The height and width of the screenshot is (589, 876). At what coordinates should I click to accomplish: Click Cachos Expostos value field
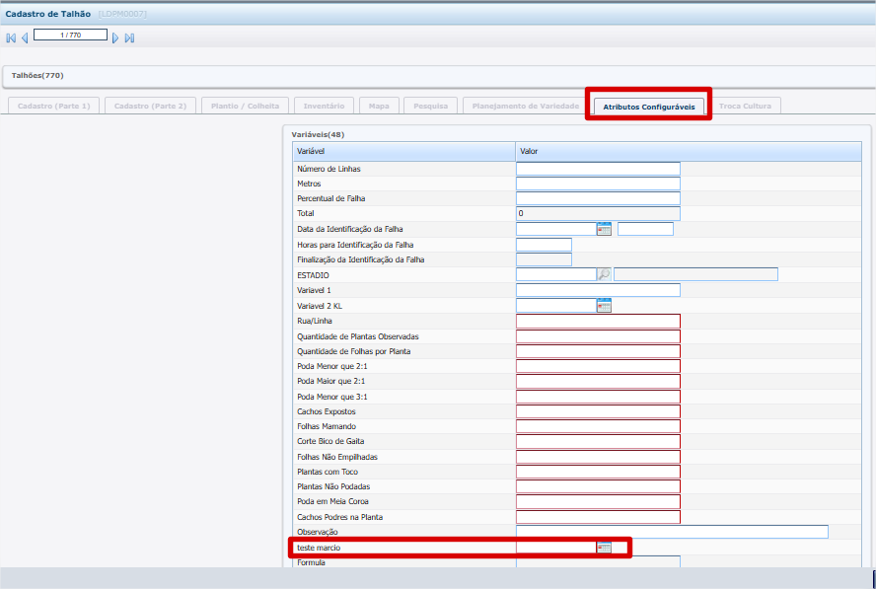click(x=598, y=411)
